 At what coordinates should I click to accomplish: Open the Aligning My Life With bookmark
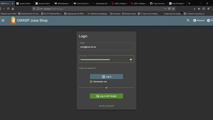coord(75,14)
